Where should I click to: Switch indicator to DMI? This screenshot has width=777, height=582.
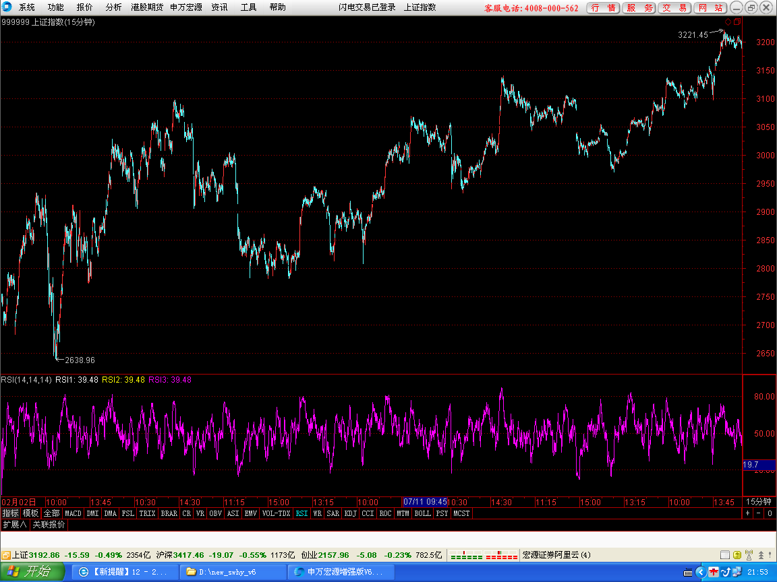(92, 513)
